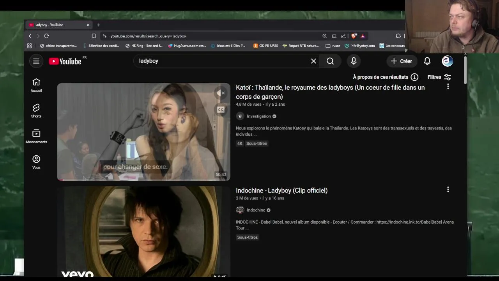
Task: Open the info@yotoy.com bookmark
Action: tap(359, 46)
